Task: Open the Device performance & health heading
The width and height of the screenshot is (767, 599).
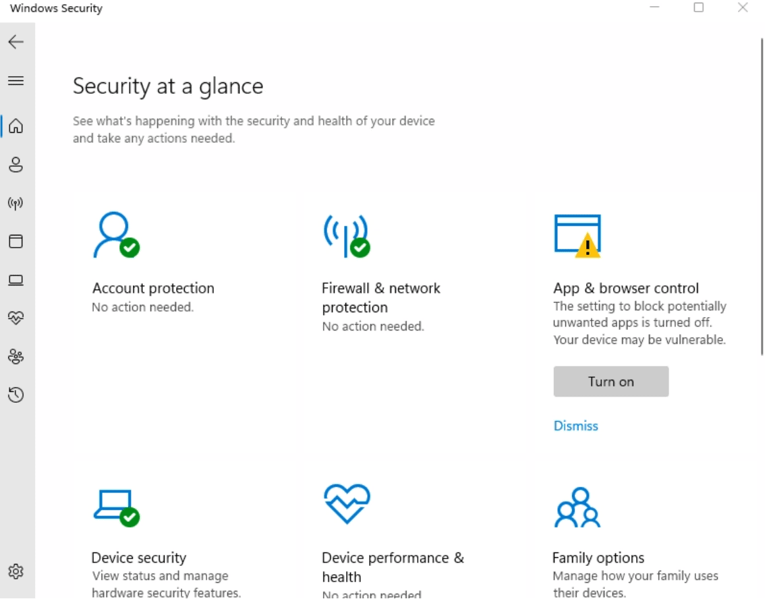Action: pyautogui.click(x=393, y=567)
